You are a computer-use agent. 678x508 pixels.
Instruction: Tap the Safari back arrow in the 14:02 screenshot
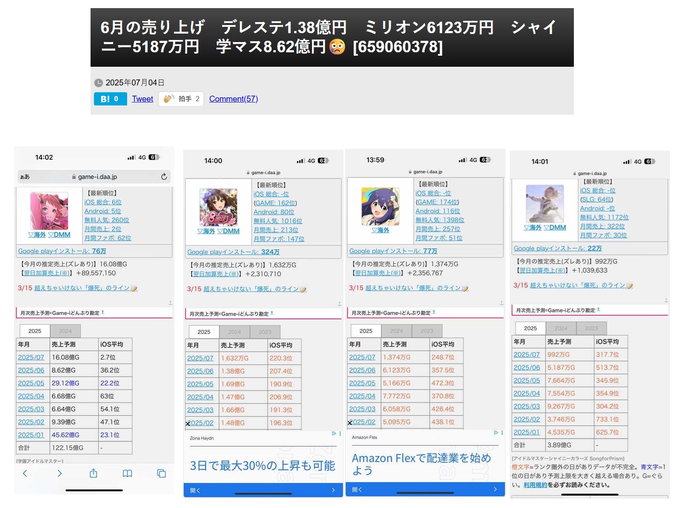[25, 473]
